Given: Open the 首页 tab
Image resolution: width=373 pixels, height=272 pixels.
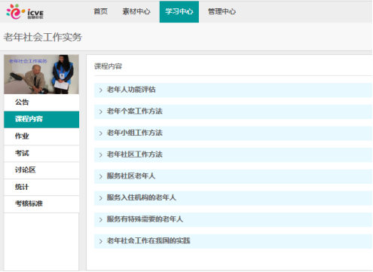Looking at the screenshot, I should [x=101, y=11].
